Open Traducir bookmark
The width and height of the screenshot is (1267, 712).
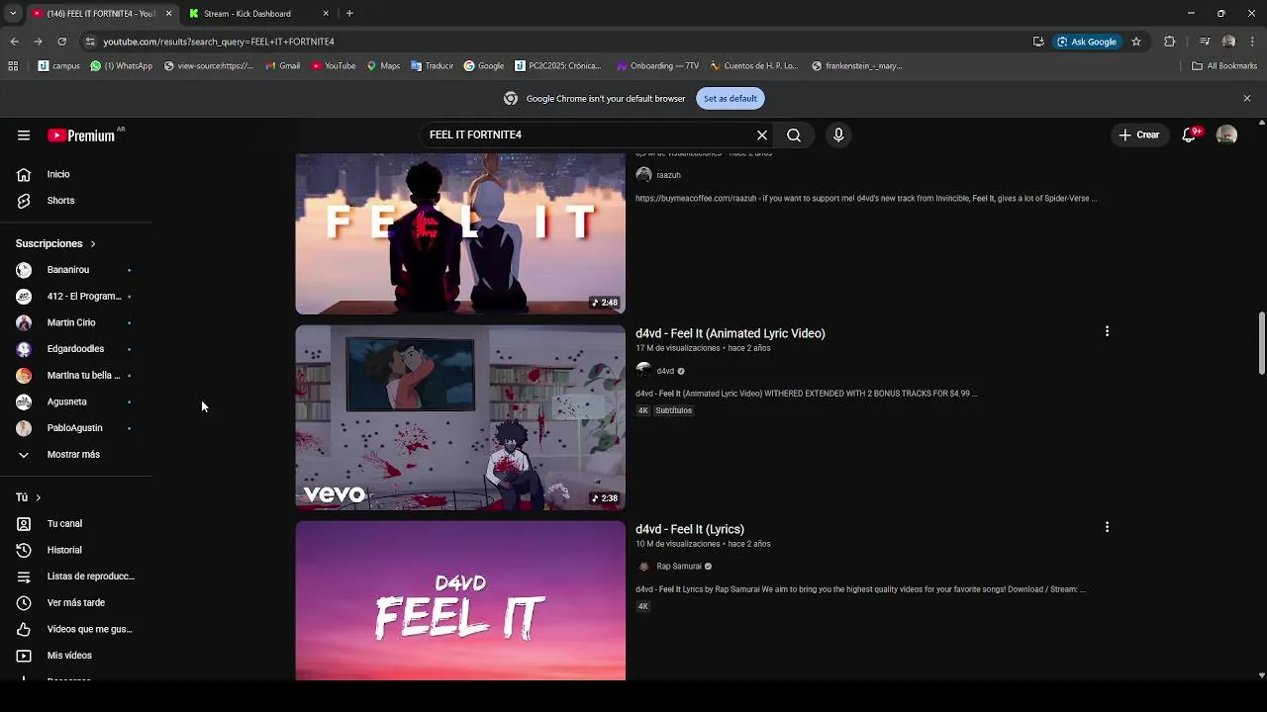pyautogui.click(x=432, y=66)
